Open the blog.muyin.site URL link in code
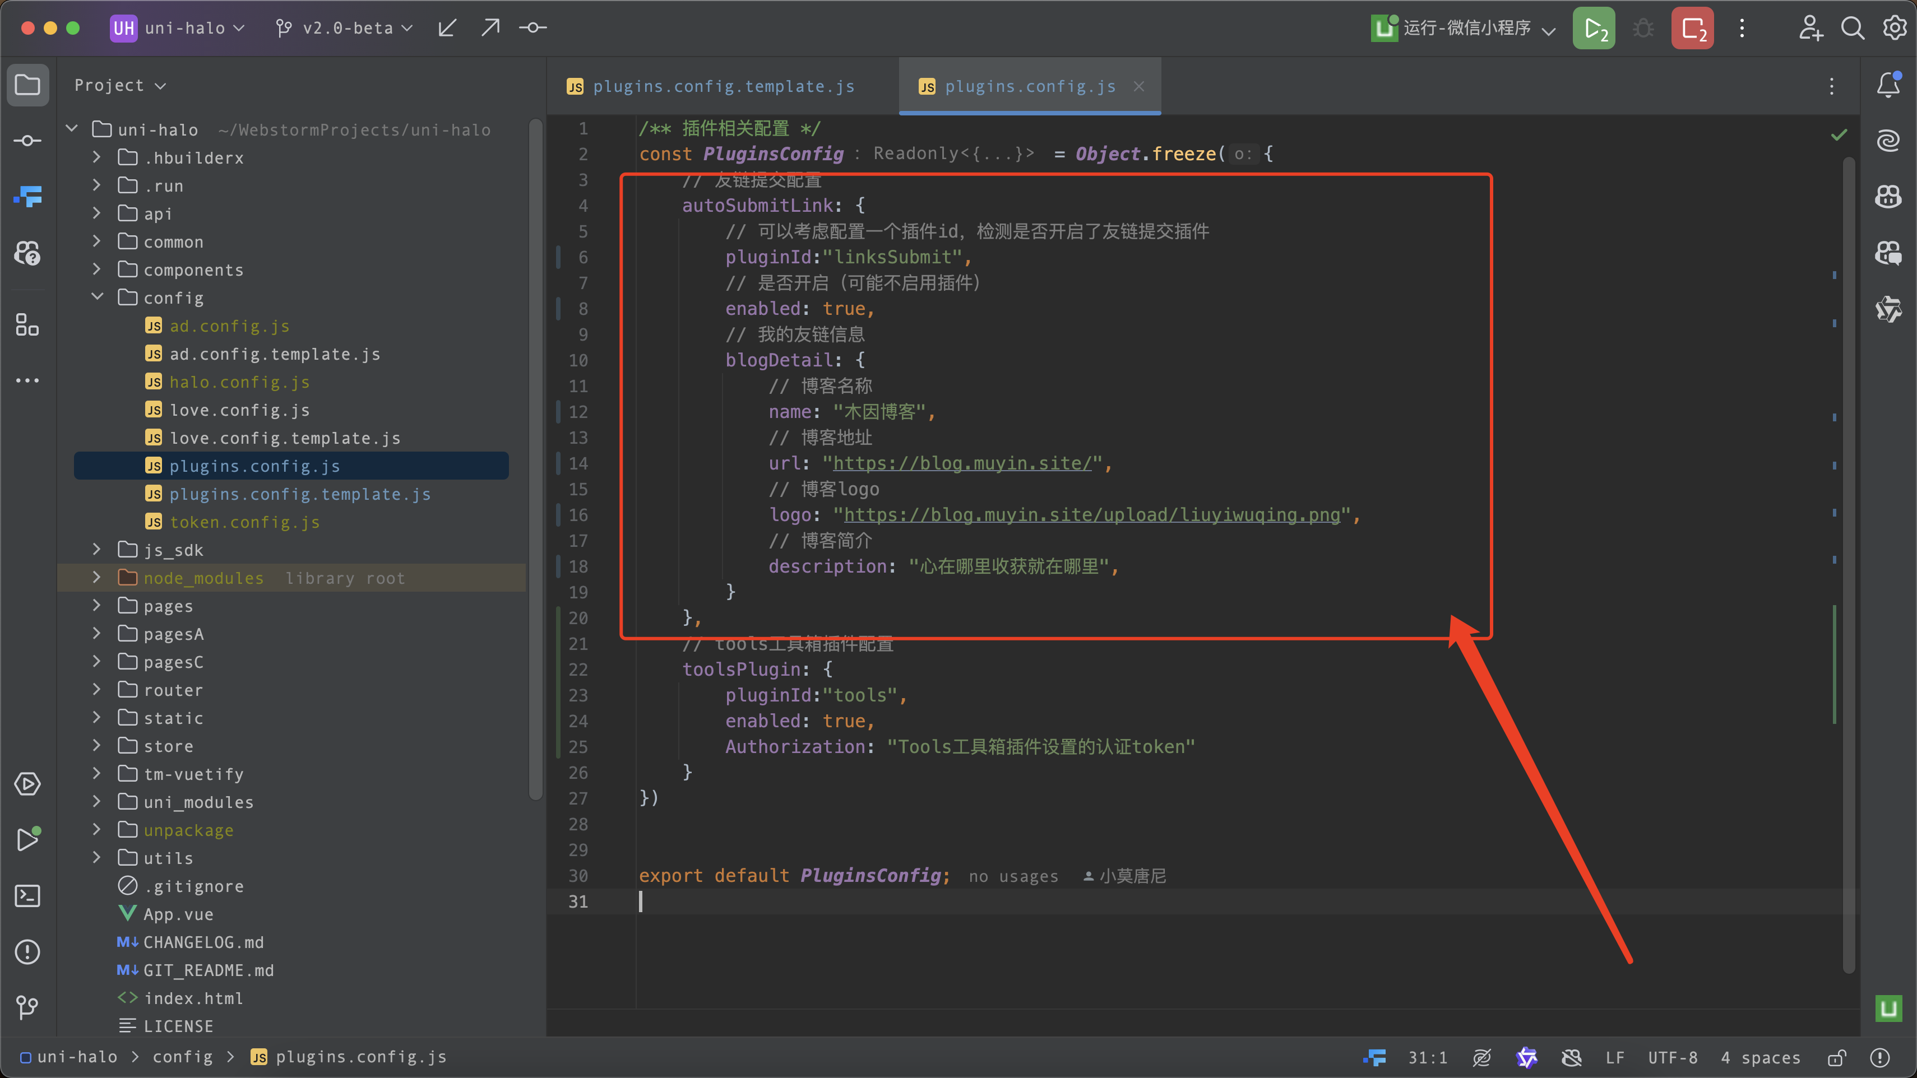Image resolution: width=1917 pixels, height=1078 pixels. 961,463
